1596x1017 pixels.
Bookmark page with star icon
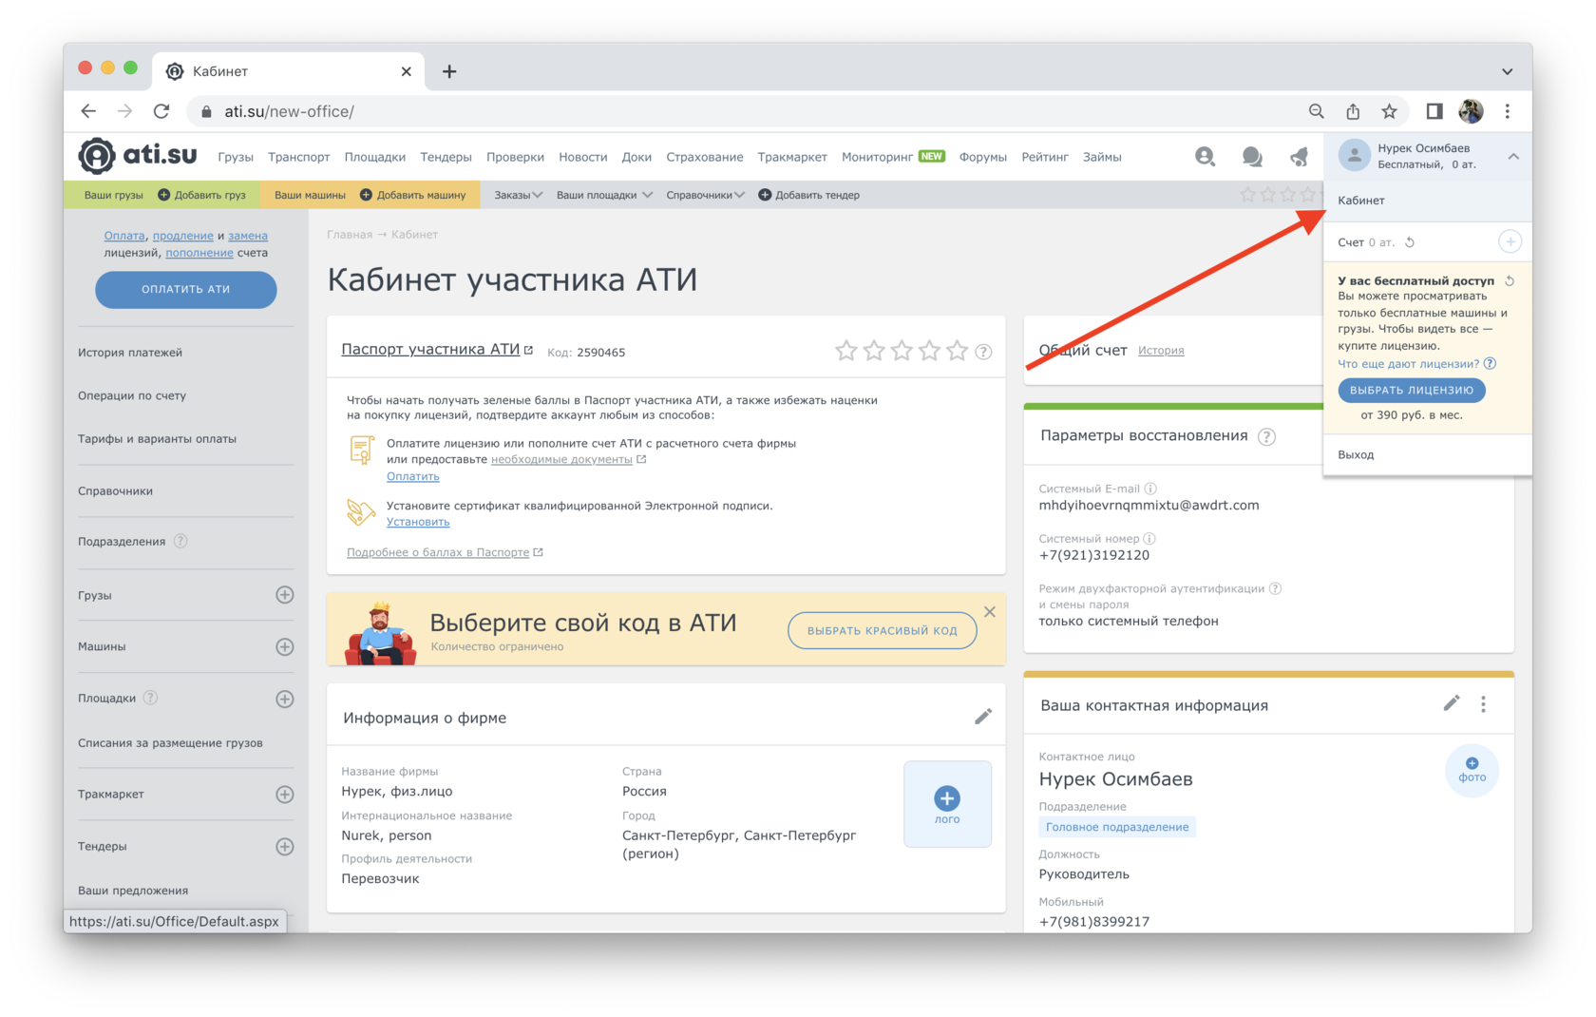tap(1389, 111)
